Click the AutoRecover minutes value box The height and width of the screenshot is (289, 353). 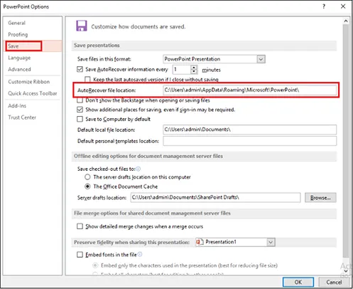point(182,70)
